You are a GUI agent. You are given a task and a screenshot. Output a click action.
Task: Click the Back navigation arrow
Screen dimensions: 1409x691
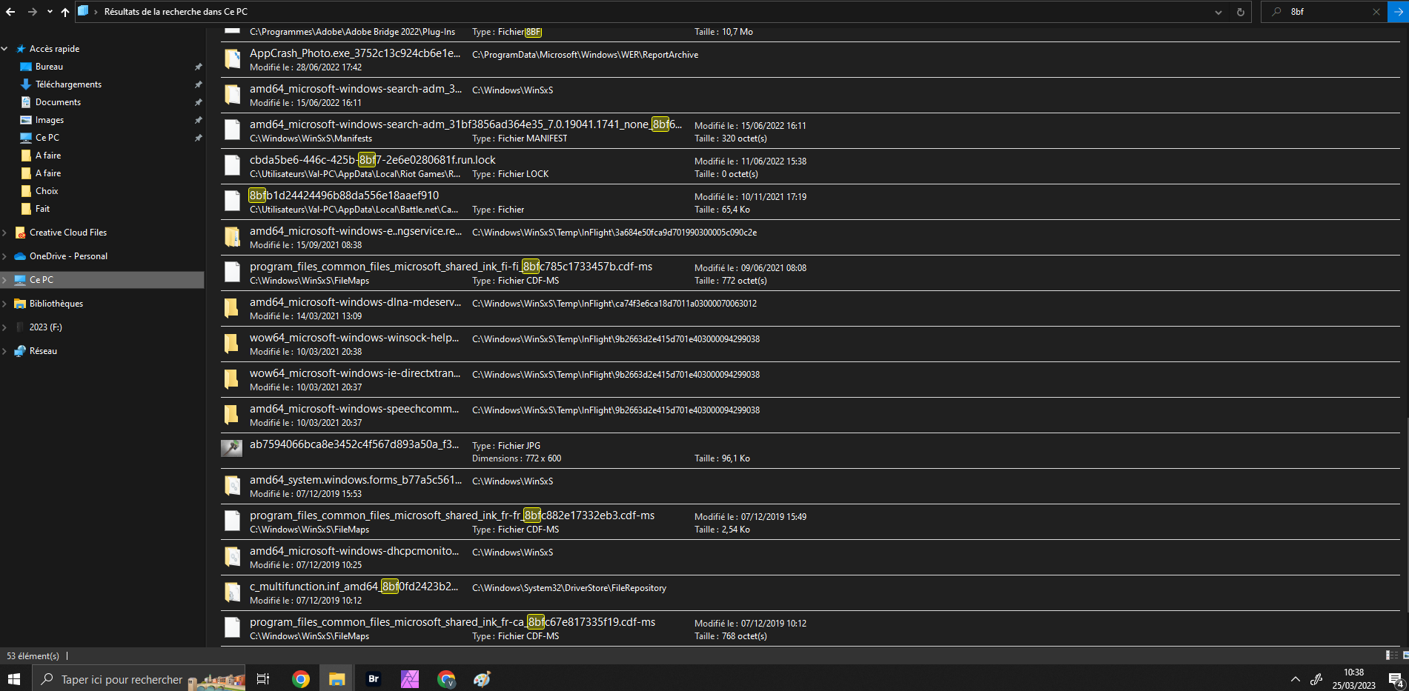pyautogui.click(x=10, y=12)
